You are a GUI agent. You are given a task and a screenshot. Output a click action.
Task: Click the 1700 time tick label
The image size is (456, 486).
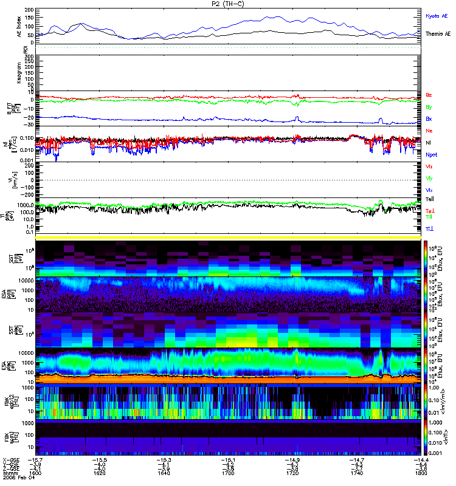(x=228, y=473)
